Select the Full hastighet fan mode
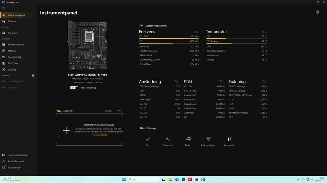The height and width of the screenshot is (183, 327). 208,142
